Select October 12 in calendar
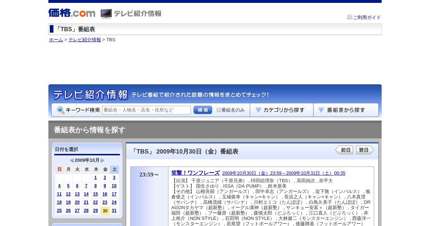430x226 pixels. pyautogui.click(x=68, y=194)
